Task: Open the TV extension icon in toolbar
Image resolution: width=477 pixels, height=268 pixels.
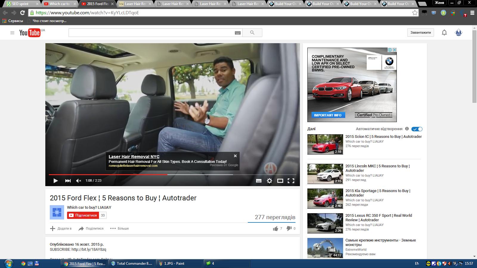Action: pos(434,13)
